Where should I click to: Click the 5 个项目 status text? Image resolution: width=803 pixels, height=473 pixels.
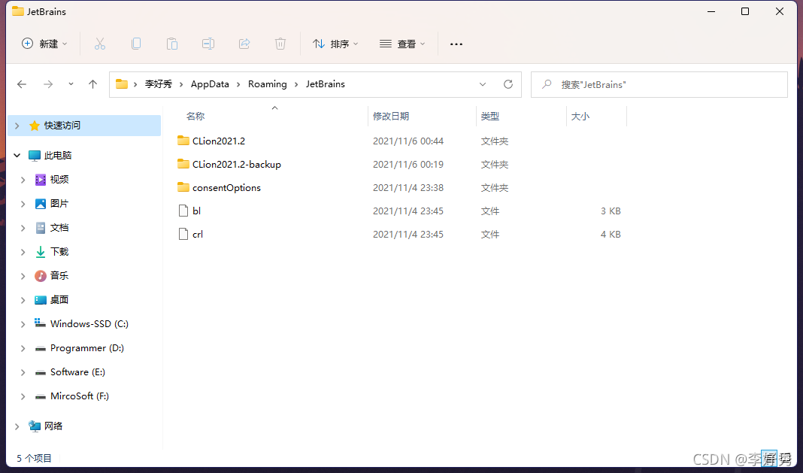[x=34, y=458]
